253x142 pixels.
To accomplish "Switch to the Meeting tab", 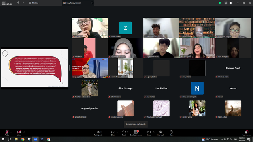I will coord(34,3).
